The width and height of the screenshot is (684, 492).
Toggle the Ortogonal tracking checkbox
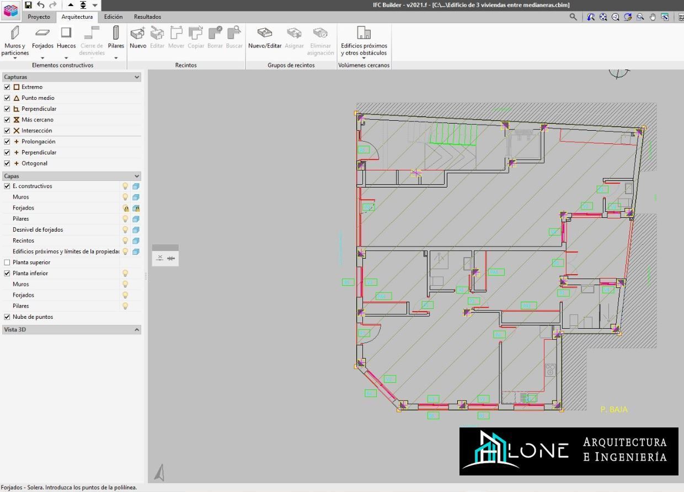[x=7, y=163]
